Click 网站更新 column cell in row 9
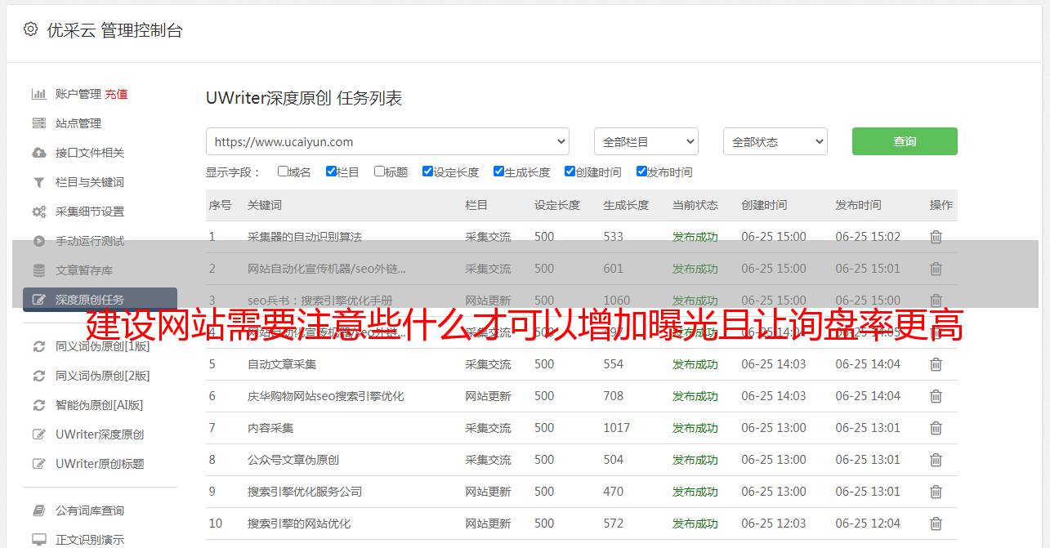The height and width of the screenshot is (548, 1050). [488, 492]
